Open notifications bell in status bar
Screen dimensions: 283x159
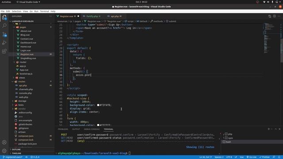(279, 157)
